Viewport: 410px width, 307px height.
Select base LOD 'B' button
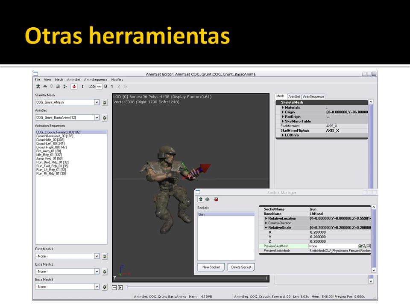point(105,87)
